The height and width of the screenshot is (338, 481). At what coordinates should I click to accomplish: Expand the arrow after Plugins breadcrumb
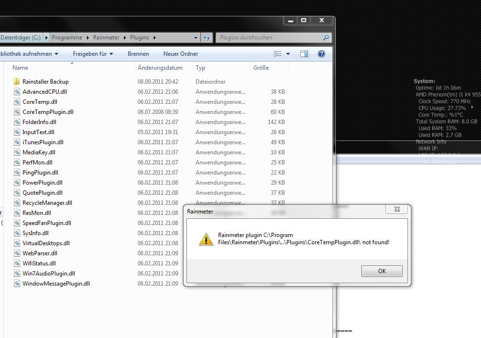[x=154, y=38]
